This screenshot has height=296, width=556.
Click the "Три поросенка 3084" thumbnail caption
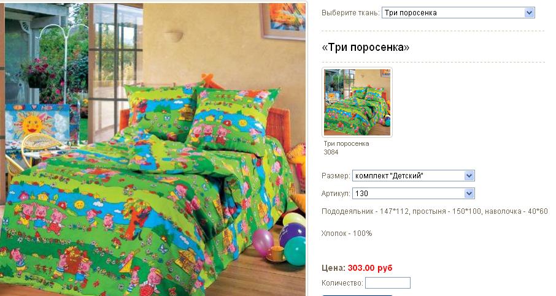[346, 148]
